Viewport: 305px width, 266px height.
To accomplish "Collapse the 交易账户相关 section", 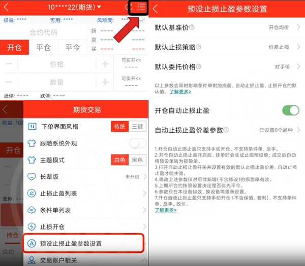I will (144, 260).
